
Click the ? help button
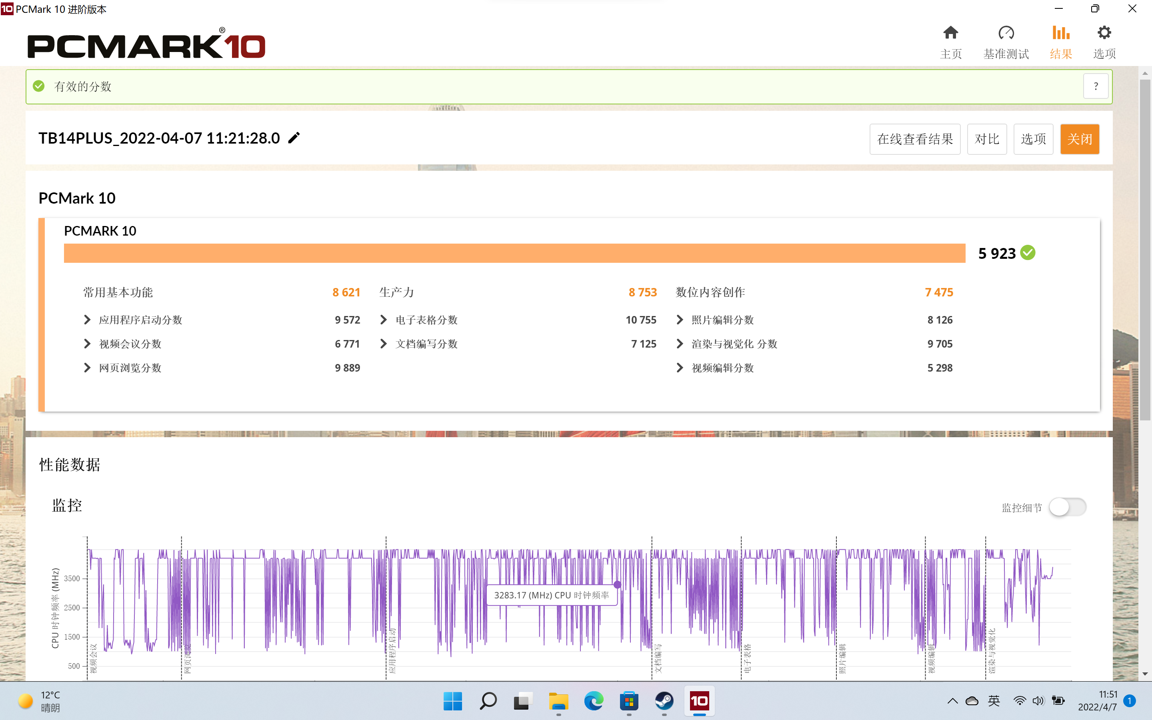click(x=1096, y=86)
